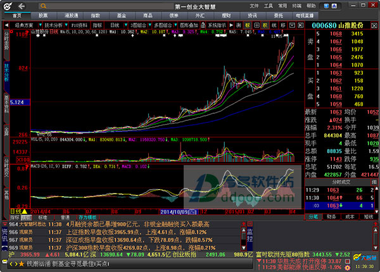Click the 系统指示 toolbar button
Image resolution: width=380 pixels, height=272 pixels.
coord(217,25)
